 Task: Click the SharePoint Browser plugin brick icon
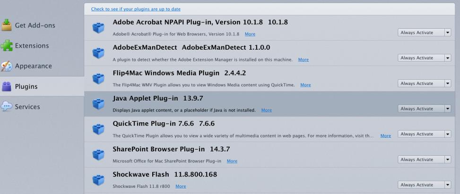coord(98,155)
